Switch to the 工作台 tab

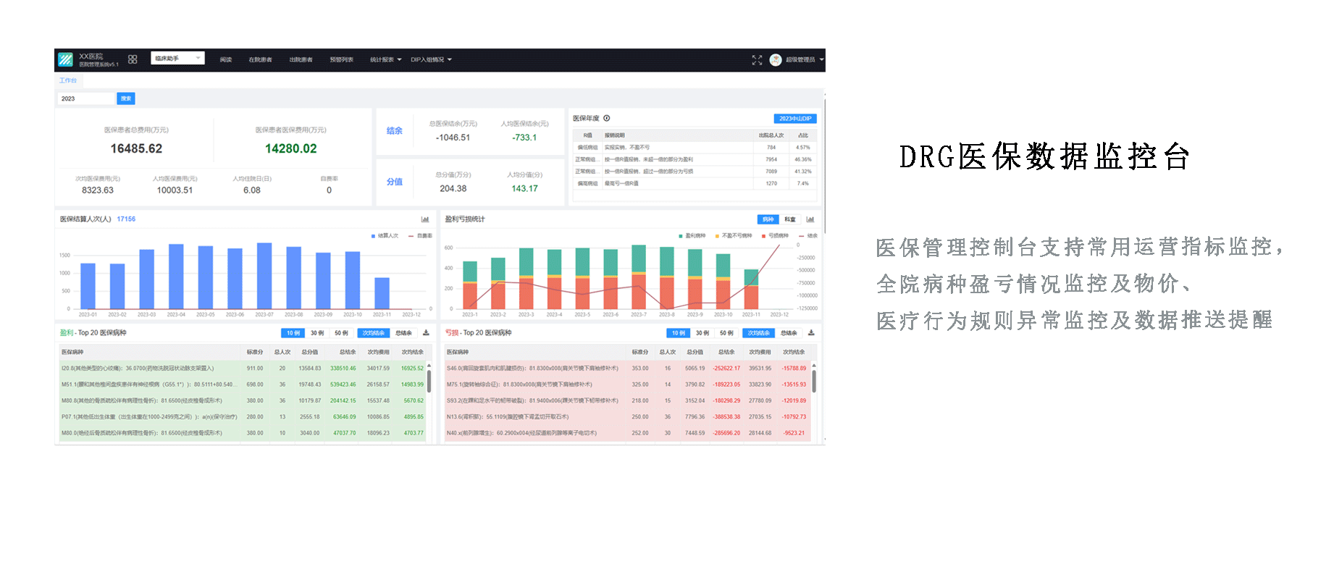click(68, 80)
